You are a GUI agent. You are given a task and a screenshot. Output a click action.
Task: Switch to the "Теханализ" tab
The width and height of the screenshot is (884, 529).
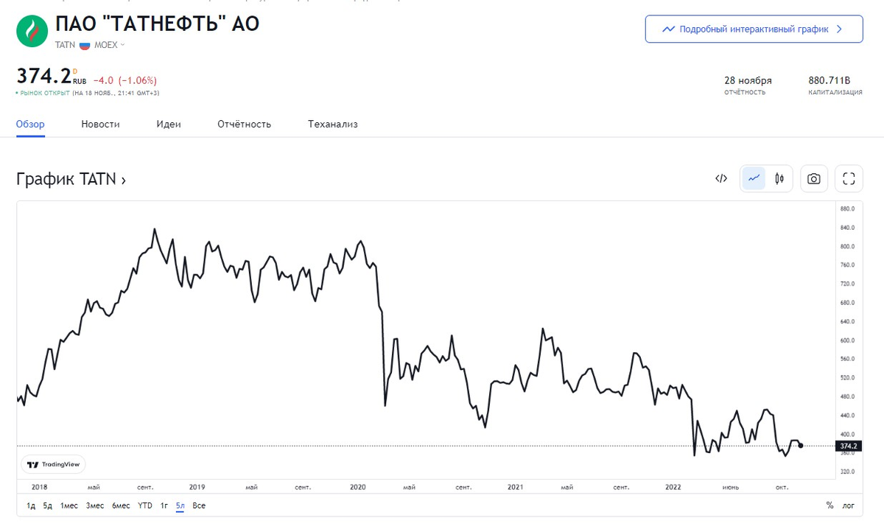tap(332, 124)
